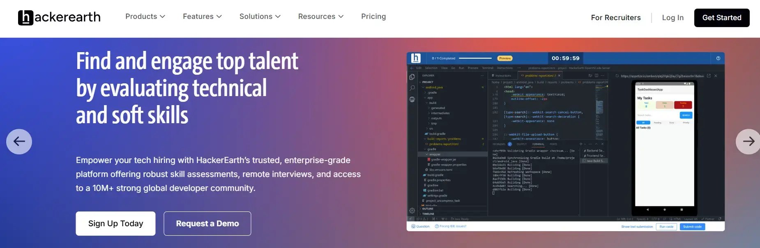Click the Search tasks field in emulator
Image resolution: width=760 pixels, height=248 pixels.
point(657,115)
